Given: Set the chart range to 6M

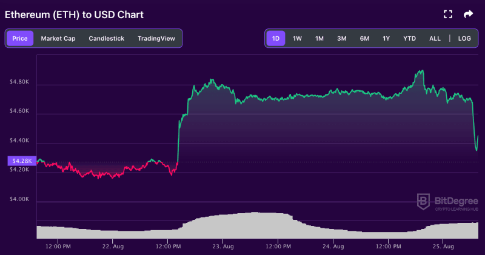Looking at the screenshot, I should point(364,38).
